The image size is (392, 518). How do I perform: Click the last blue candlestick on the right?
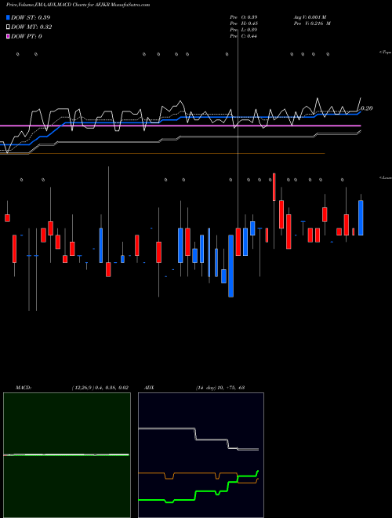click(x=361, y=217)
